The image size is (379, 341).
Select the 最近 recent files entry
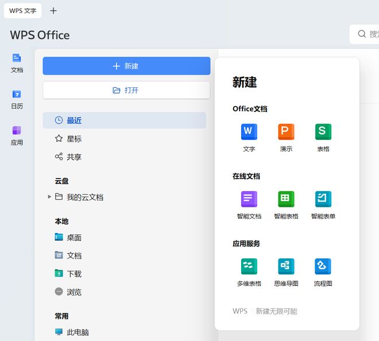point(124,120)
